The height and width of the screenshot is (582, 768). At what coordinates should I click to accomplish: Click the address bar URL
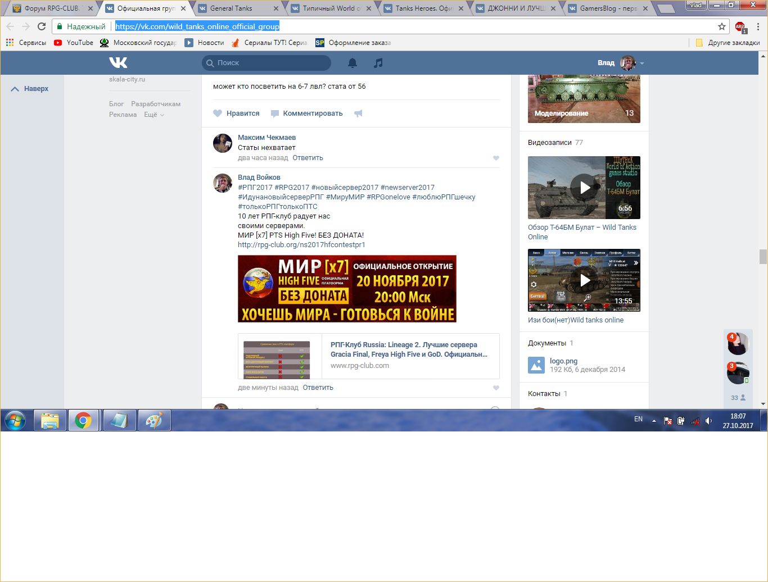pyautogui.click(x=197, y=26)
